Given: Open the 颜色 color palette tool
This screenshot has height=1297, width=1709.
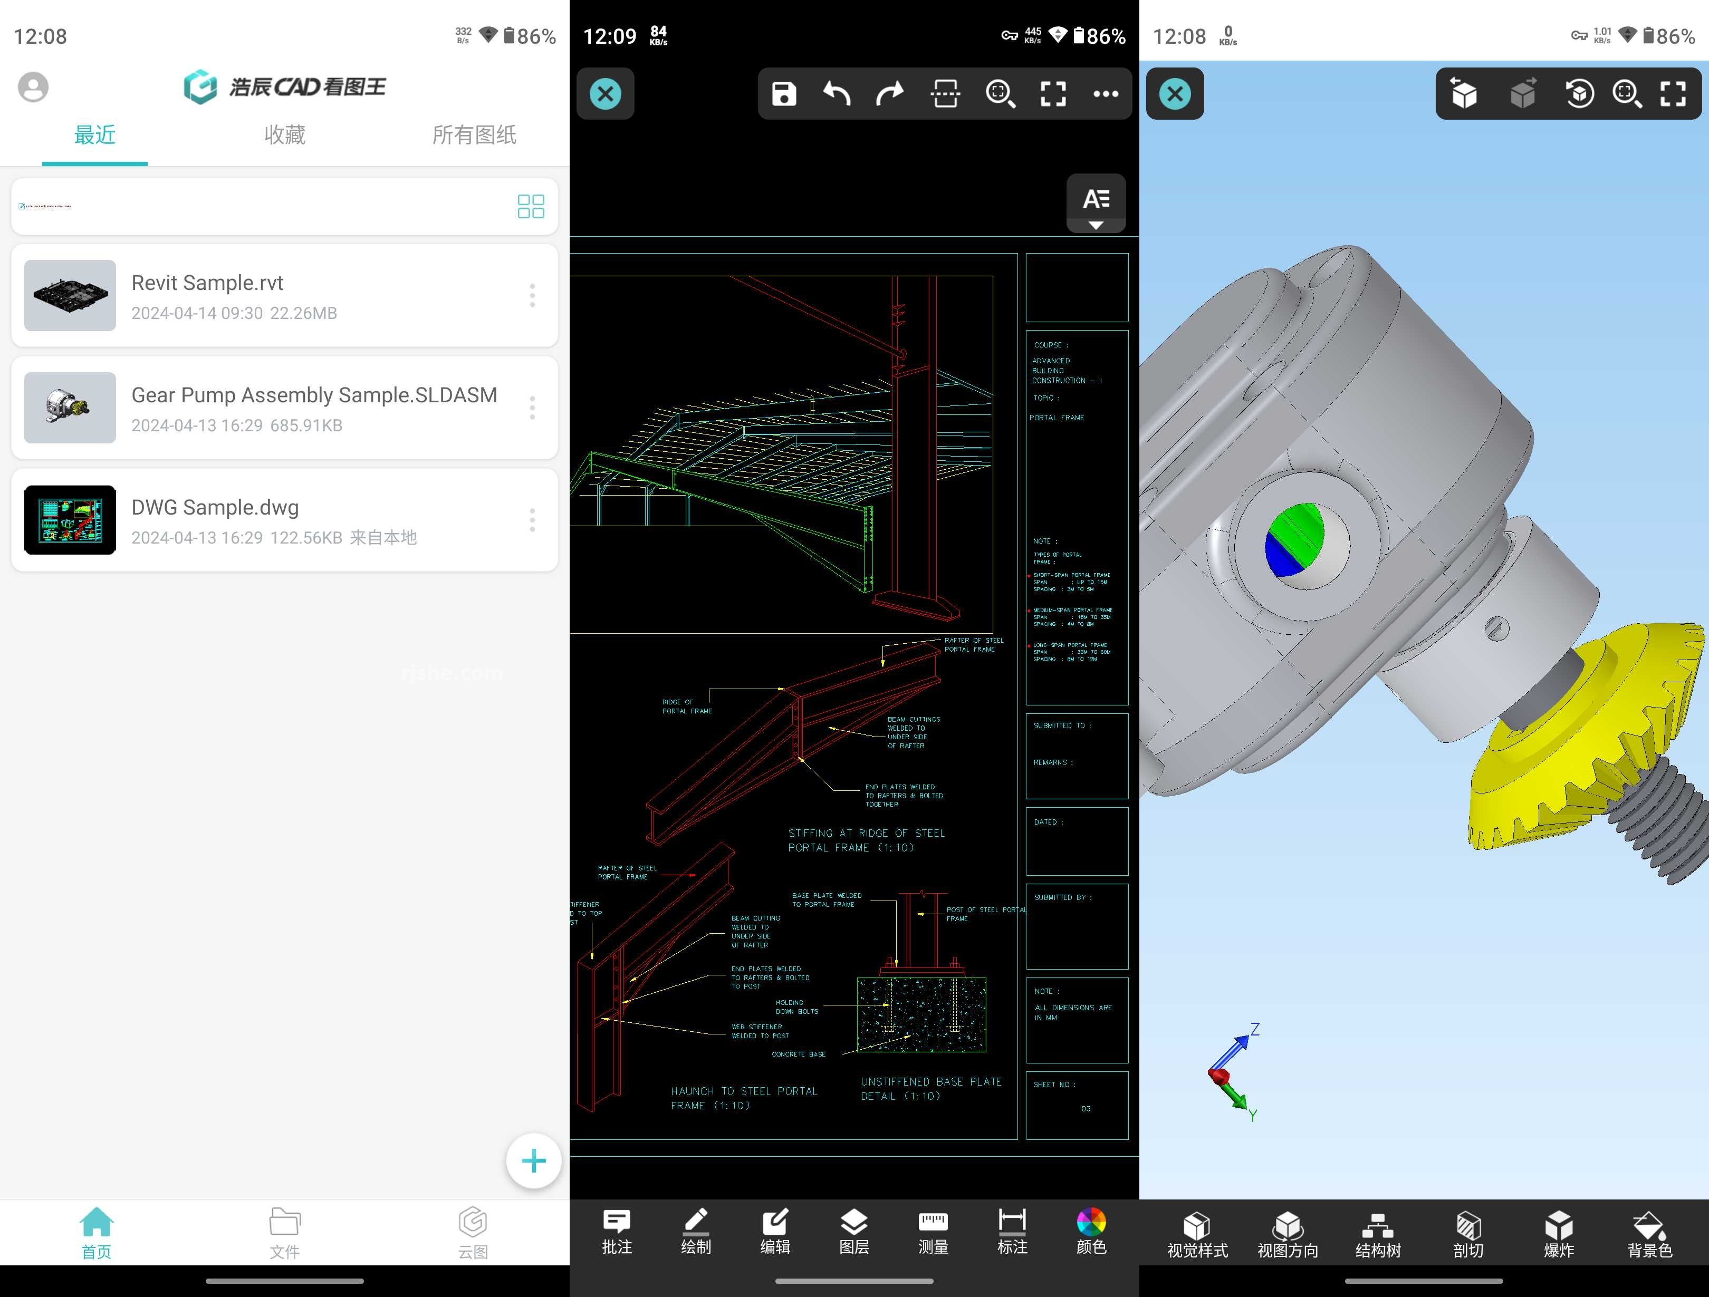Looking at the screenshot, I should click(x=1092, y=1232).
